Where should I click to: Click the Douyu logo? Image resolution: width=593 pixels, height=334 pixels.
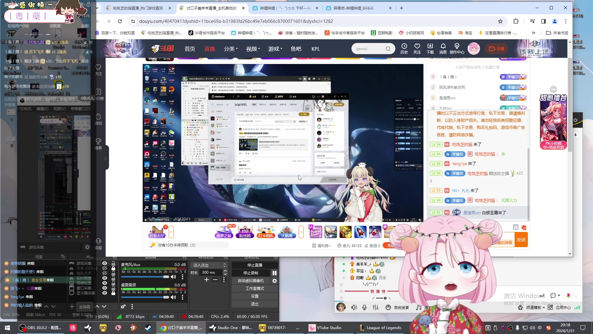pyautogui.click(x=163, y=49)
